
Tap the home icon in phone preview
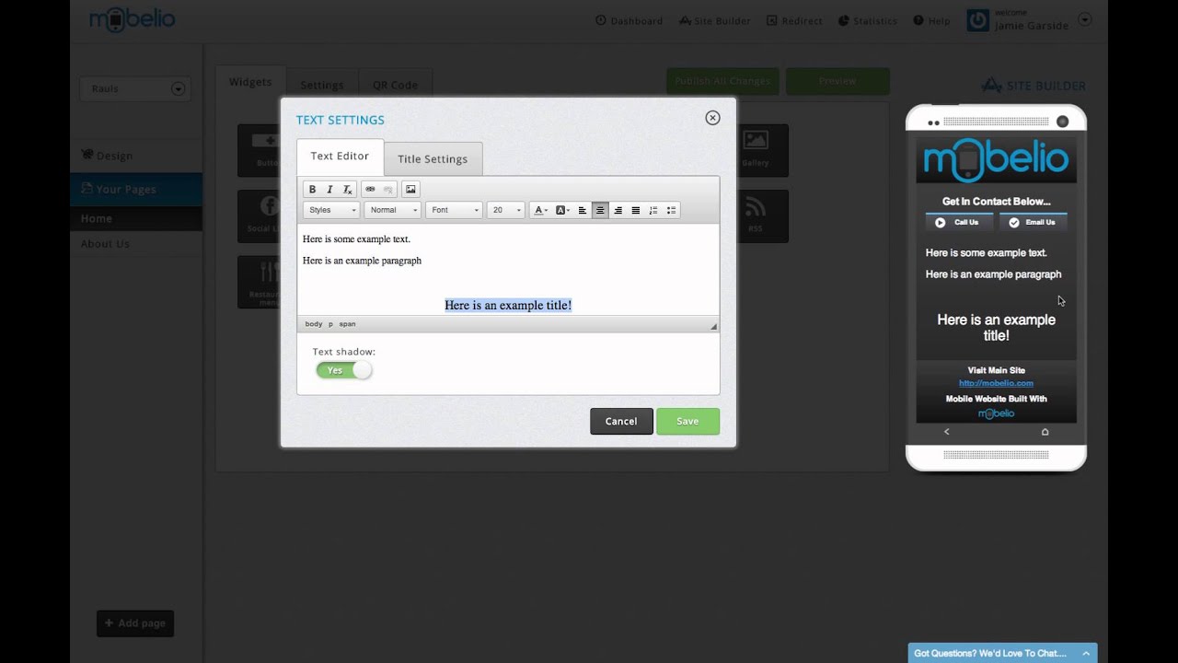click(1045, 432)
